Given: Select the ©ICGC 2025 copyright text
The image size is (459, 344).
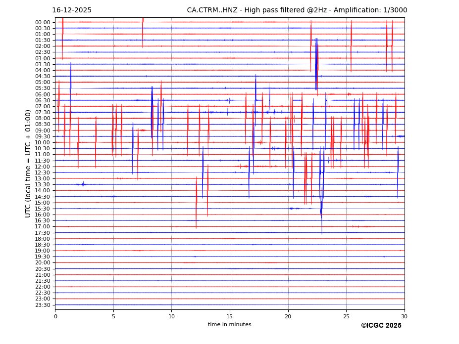Looking at the screenshot, I should tap(381, 326).
